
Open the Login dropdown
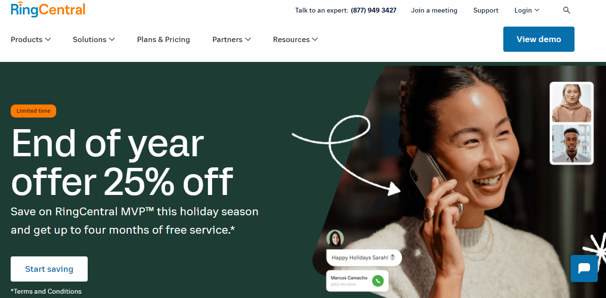click(x=527, y=10)
